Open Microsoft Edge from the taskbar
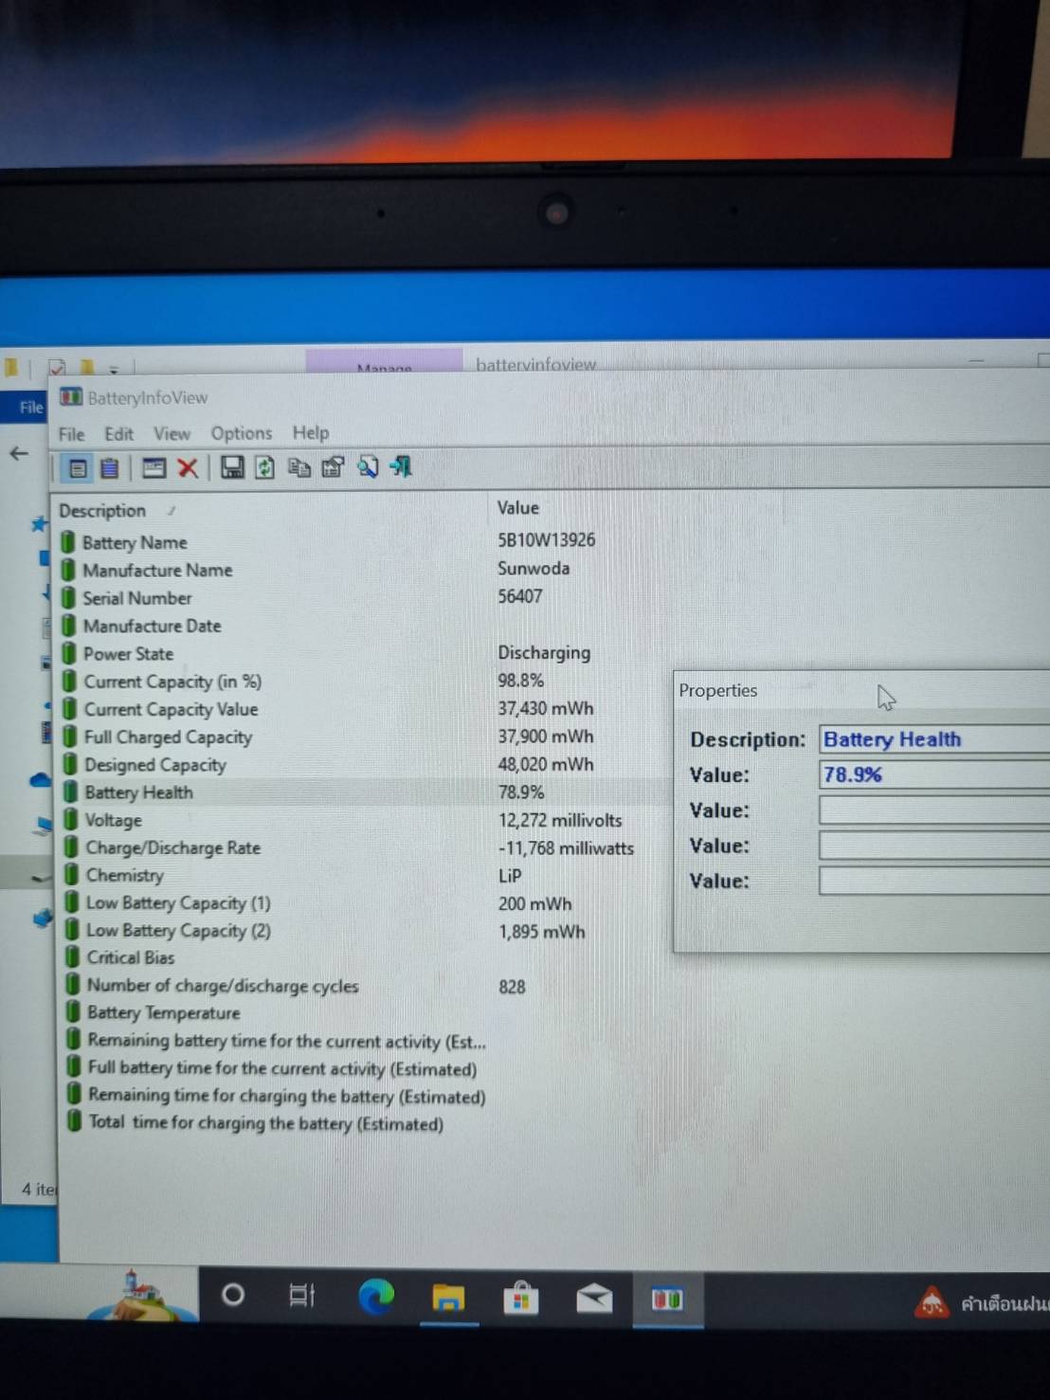Viewport: 1050px width, 1400px height. [x=378, y=1296]
